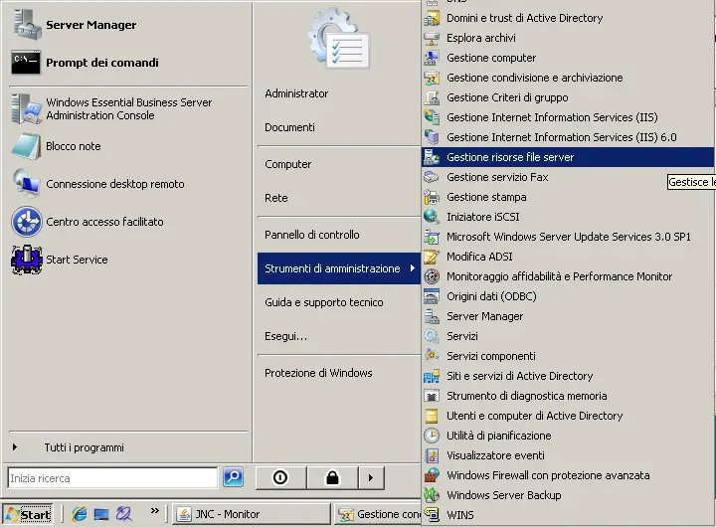Click the Utilità di pianificazione clock icon
The image size is (716, 527).
click(432, 436)
